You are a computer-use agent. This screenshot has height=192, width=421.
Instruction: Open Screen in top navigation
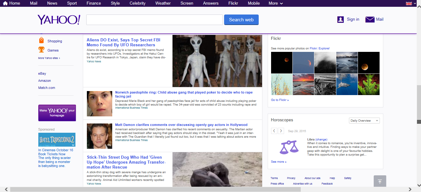pos(187,3)
